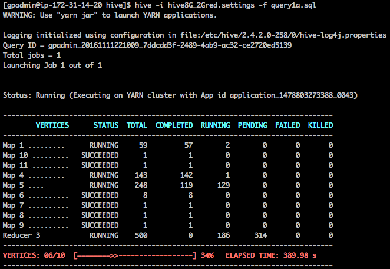
Task: Click Map 1 status RUNNING
Action: pyautogui.click(x=104, y=145)
